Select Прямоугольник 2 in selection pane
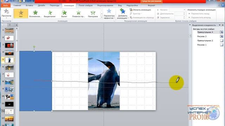 [205, 41]
